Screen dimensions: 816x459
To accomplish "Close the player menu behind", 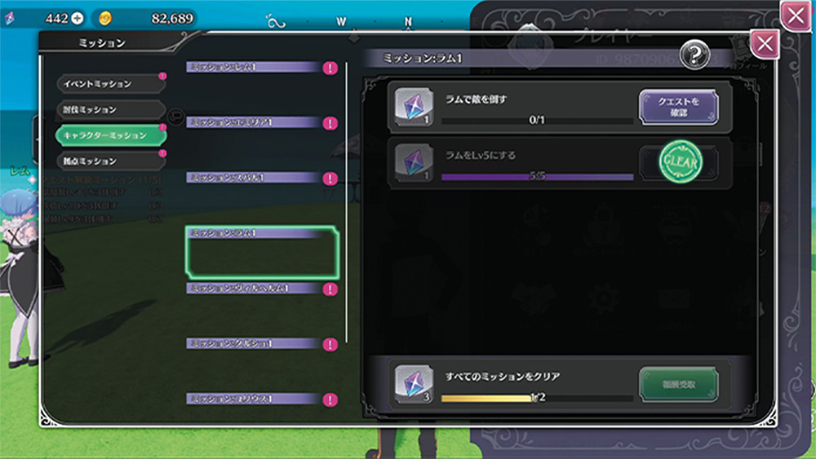I will coord(796,15).
